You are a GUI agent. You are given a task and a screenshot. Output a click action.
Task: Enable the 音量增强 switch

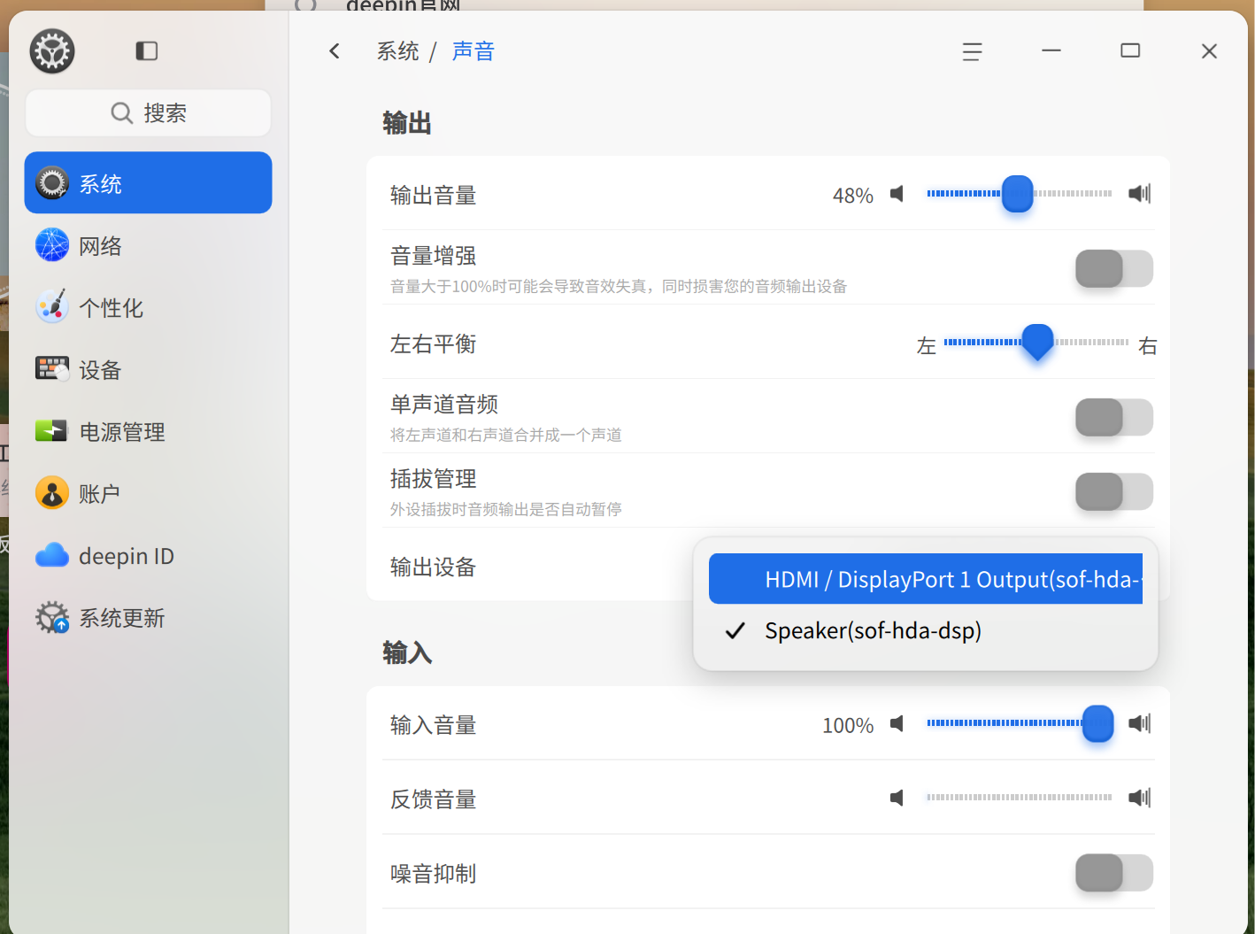(1114, 268)
